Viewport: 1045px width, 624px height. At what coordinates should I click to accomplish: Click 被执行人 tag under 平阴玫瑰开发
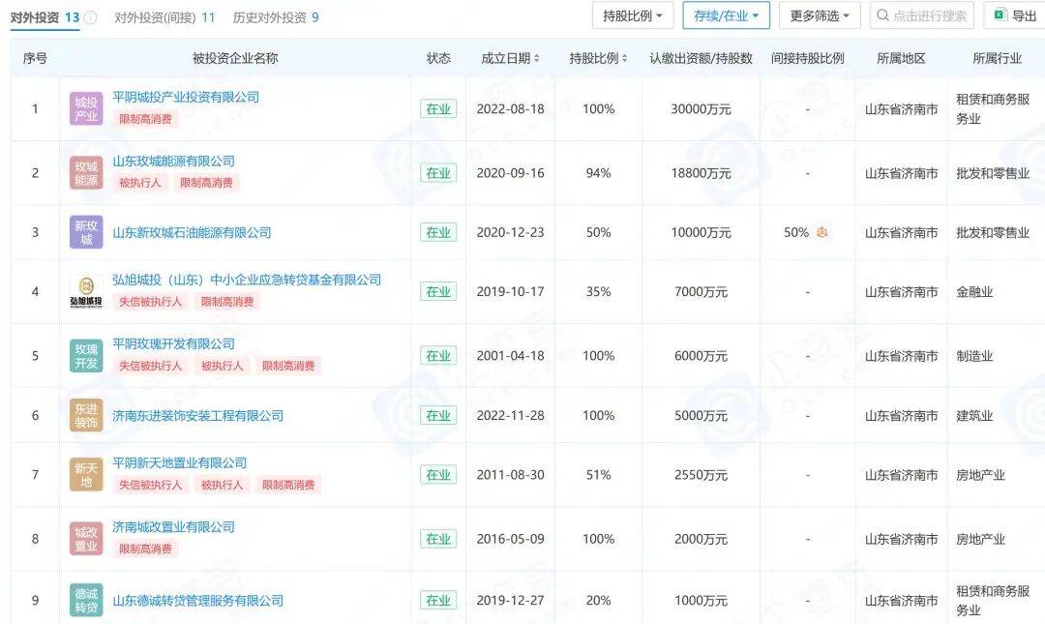(222, 366)
